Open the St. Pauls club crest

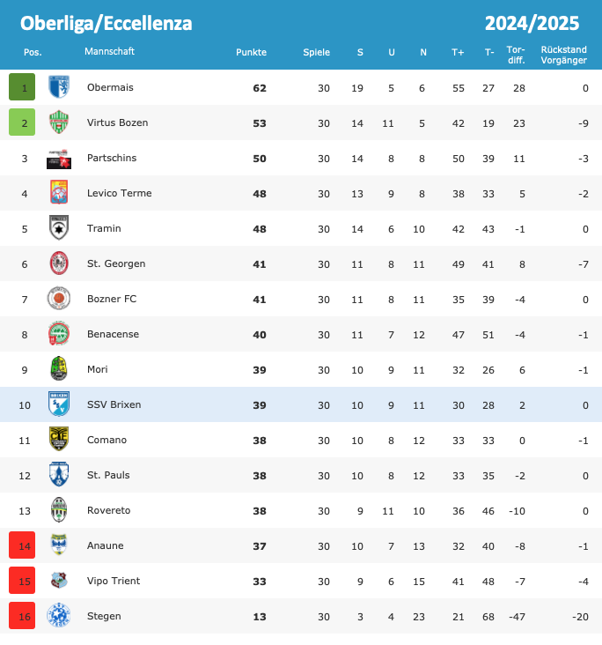coord(59,475)
